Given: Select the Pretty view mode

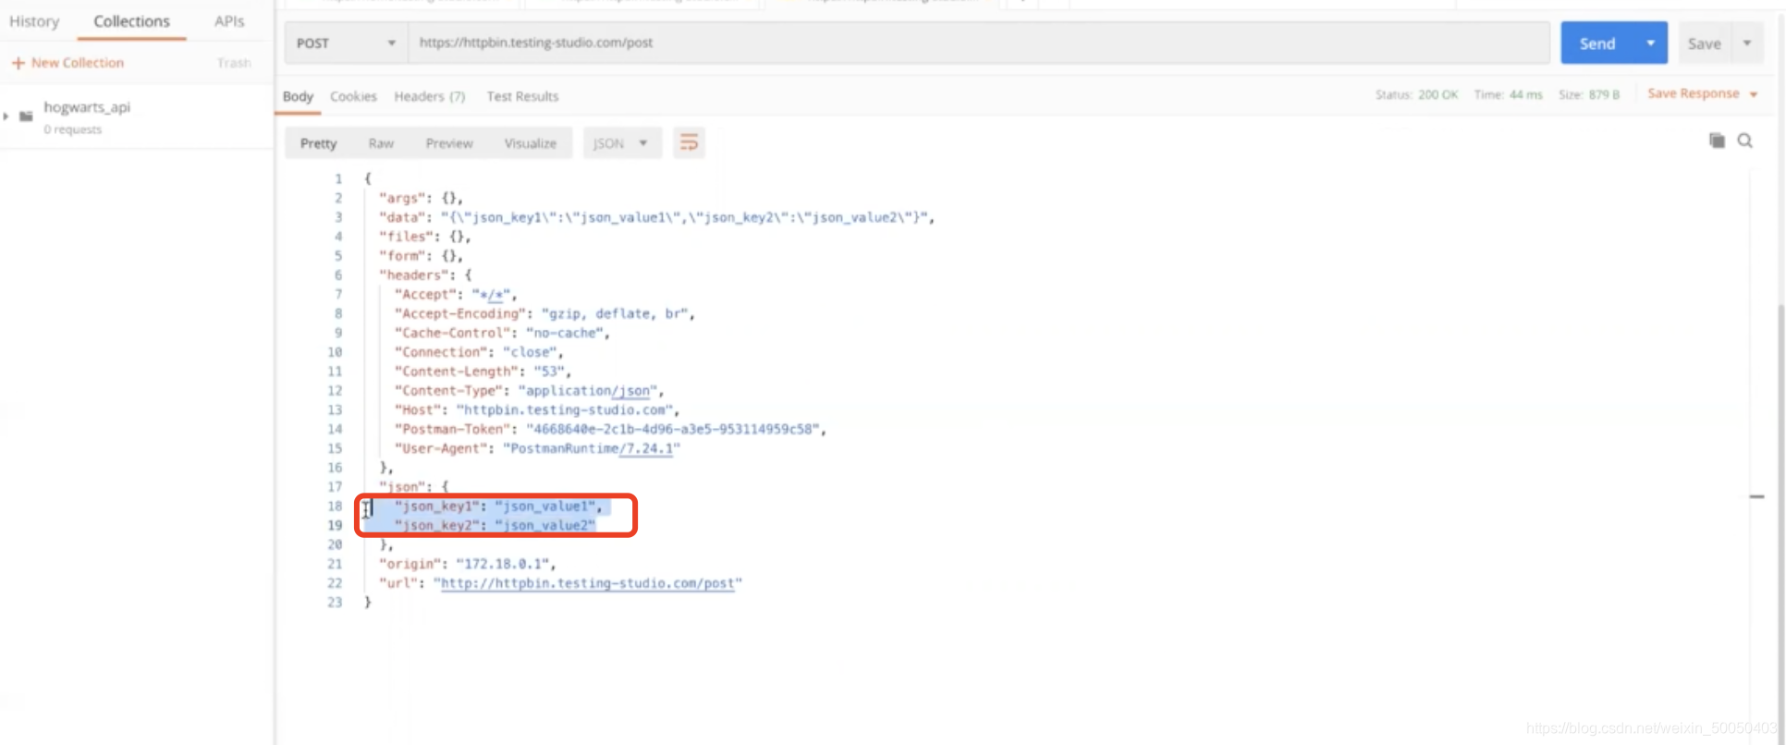Looking at the screenshot, I should [318, 143].
